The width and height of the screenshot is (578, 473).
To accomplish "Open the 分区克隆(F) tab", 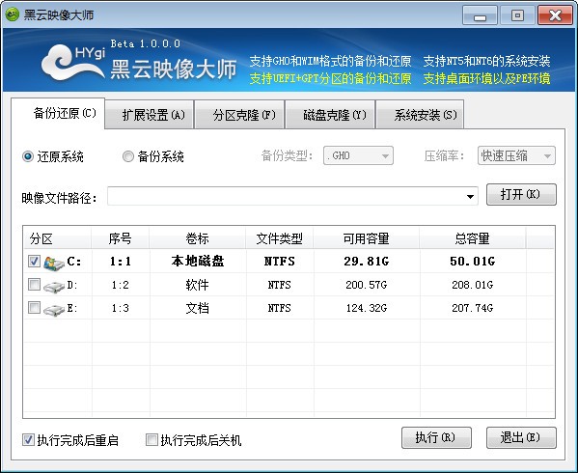I will click(239, 115).
